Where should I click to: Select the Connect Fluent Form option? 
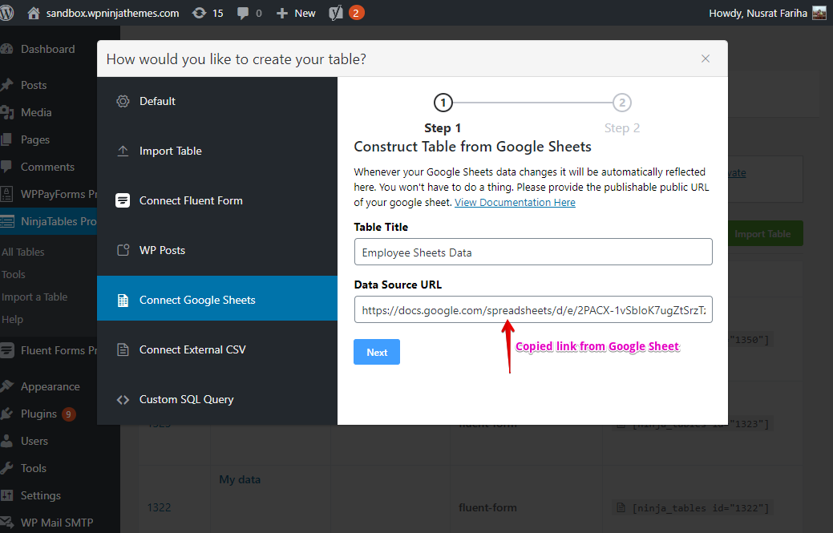point(216,200)
